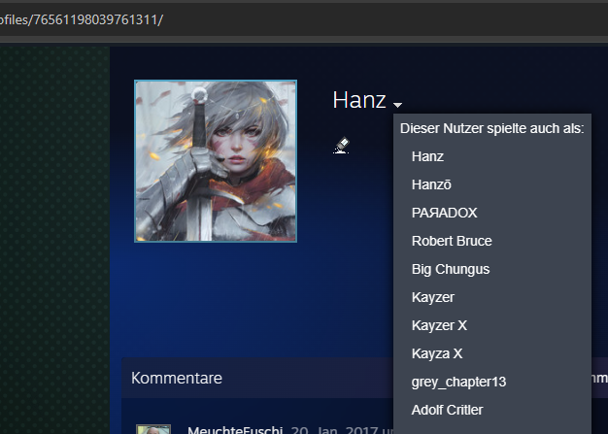Choose the PAЯADOX alias entry
This screenshot has width=608, height=434.
(445, 213)
